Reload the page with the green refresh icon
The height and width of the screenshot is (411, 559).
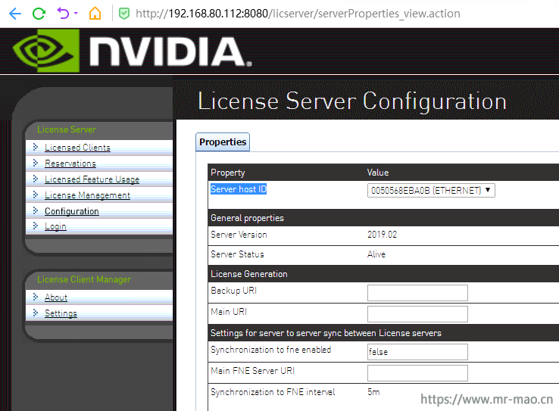(39, 14)
